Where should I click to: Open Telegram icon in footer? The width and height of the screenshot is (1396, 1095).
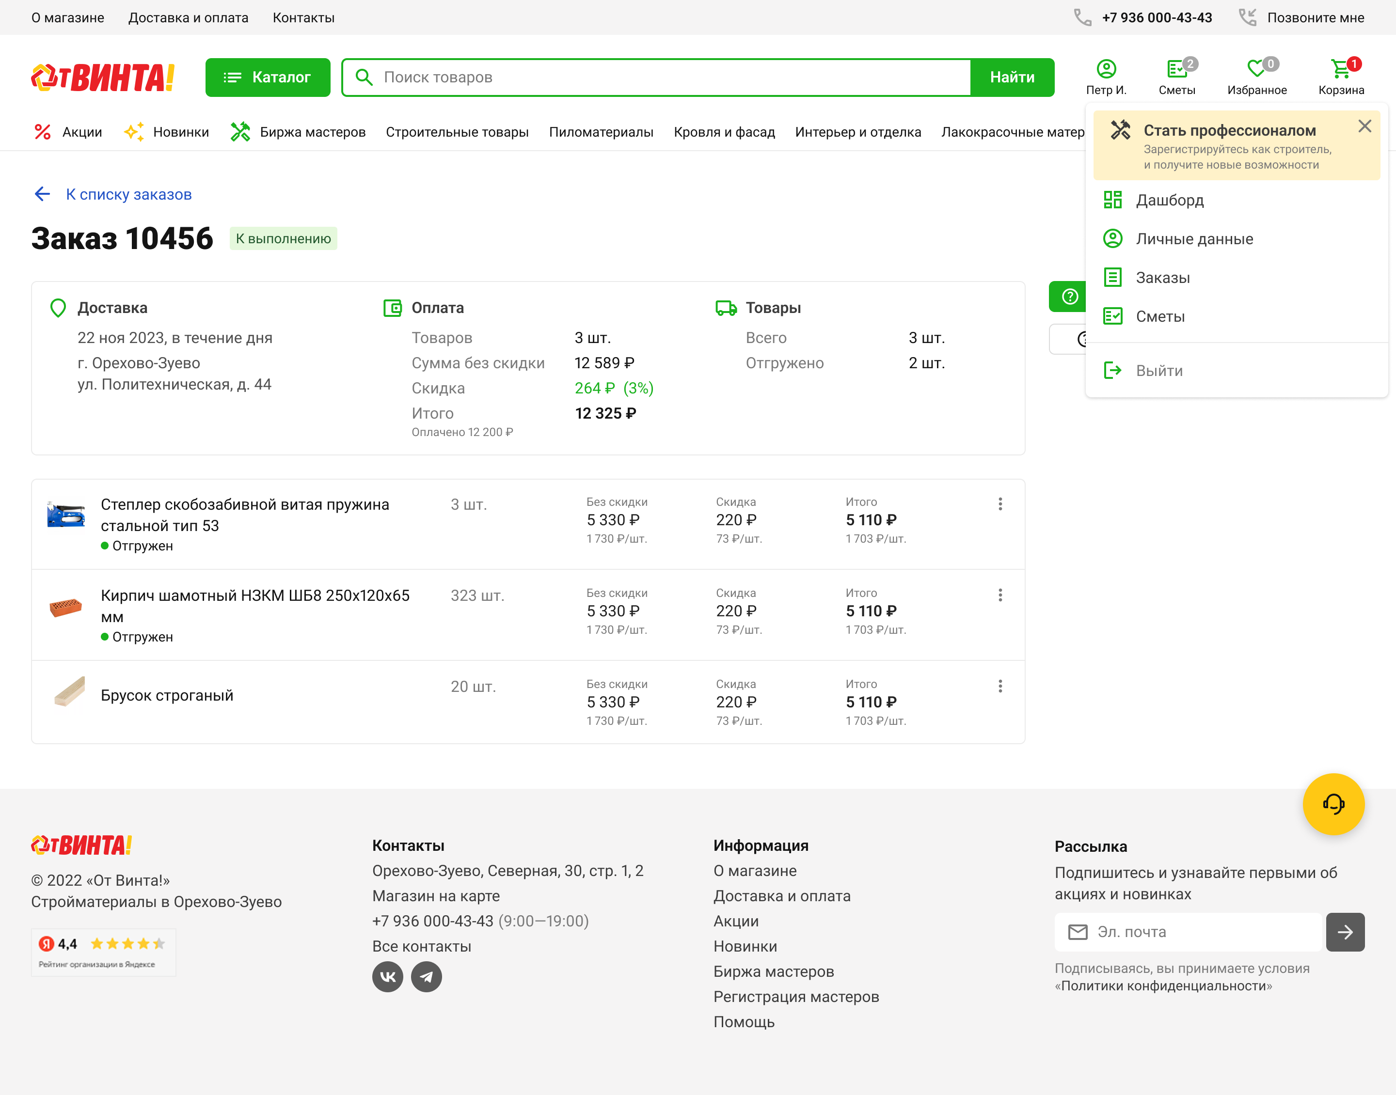427,976
